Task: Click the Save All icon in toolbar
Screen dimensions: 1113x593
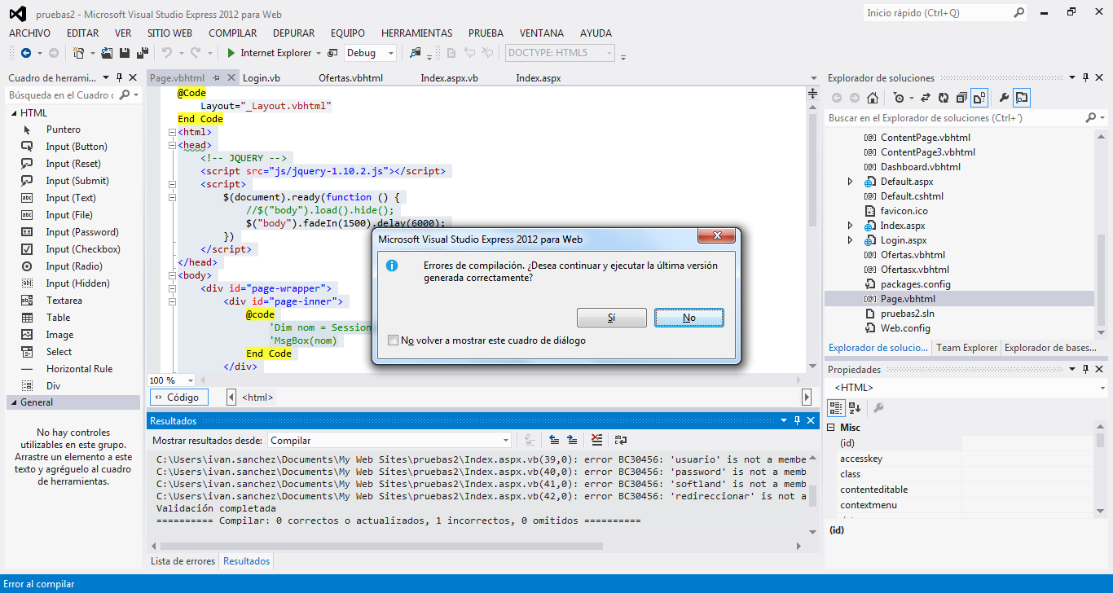Action: coord(143,53)
